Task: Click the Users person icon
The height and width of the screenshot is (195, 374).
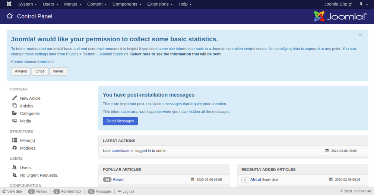Action: pos(15,167)
